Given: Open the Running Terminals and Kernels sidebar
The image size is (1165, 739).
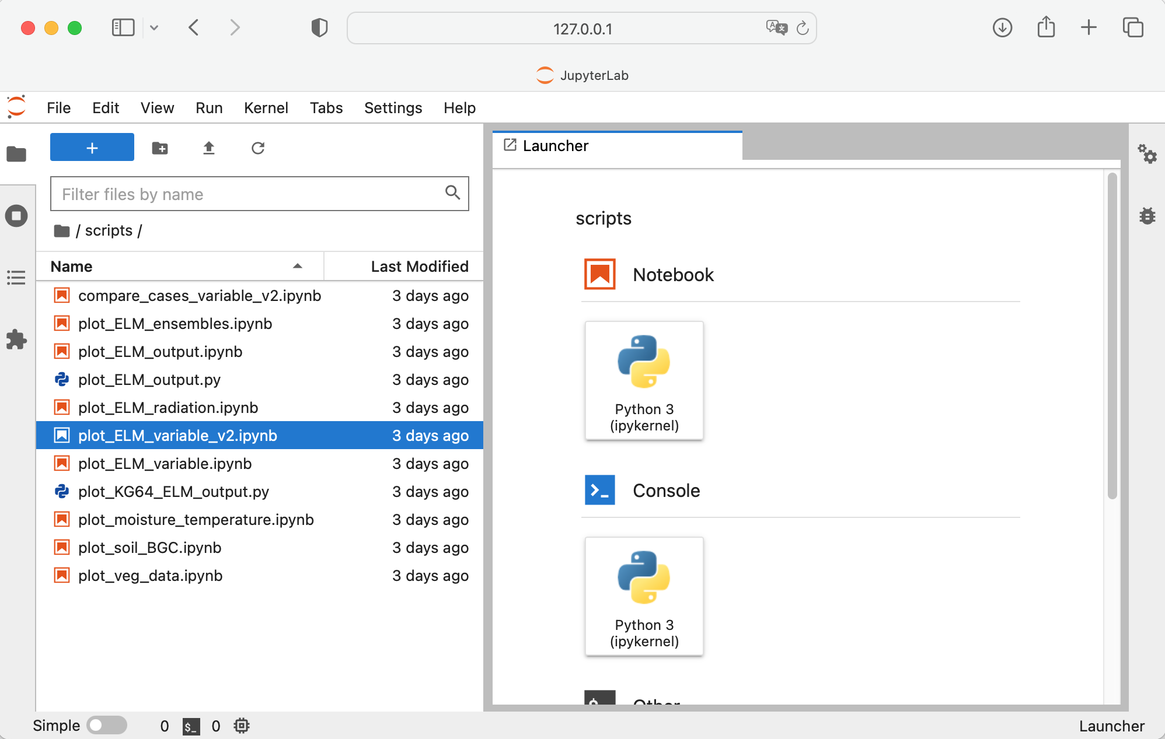Looking at the screenshot, I should coord(16,216).
